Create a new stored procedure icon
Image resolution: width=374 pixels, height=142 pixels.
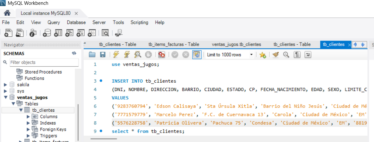point(81,33)
